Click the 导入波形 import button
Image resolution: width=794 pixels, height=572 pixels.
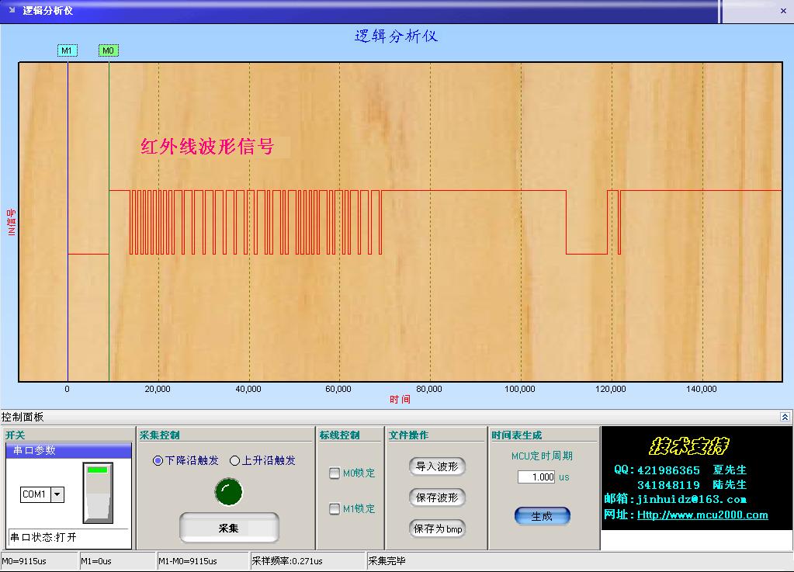(x=436, y=466)
